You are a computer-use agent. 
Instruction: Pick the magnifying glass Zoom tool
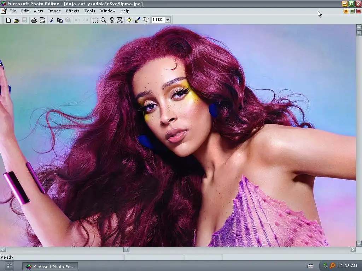click(104, 20)
